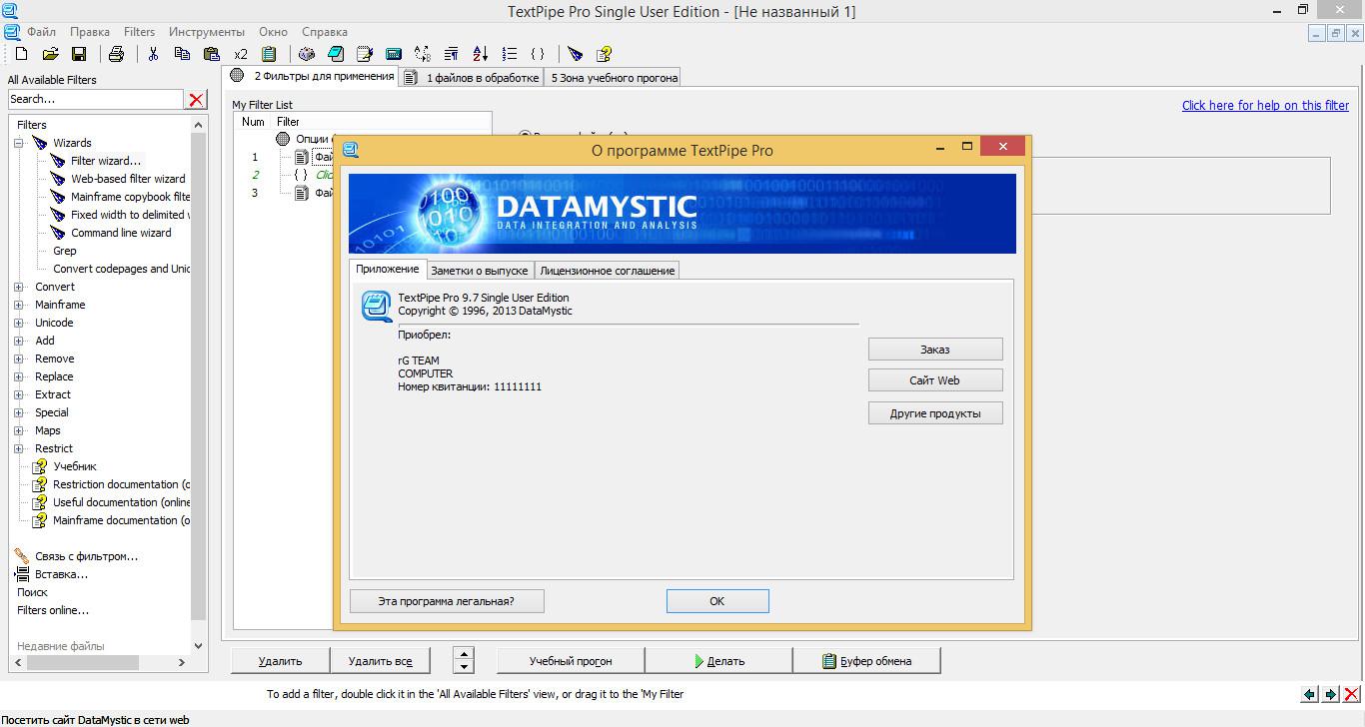Select Command line wizard tree item
Screen dimensions: 1365x727
click(121, 233)
